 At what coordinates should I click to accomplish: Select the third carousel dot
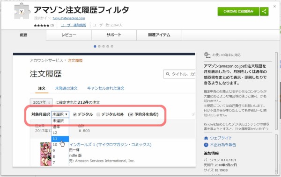coord(104,47)
